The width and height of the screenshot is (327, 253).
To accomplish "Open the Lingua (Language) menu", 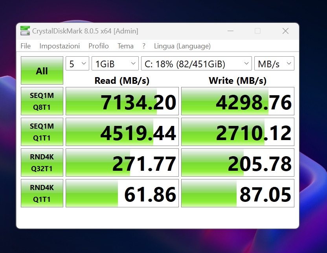I will click(182, 46).
